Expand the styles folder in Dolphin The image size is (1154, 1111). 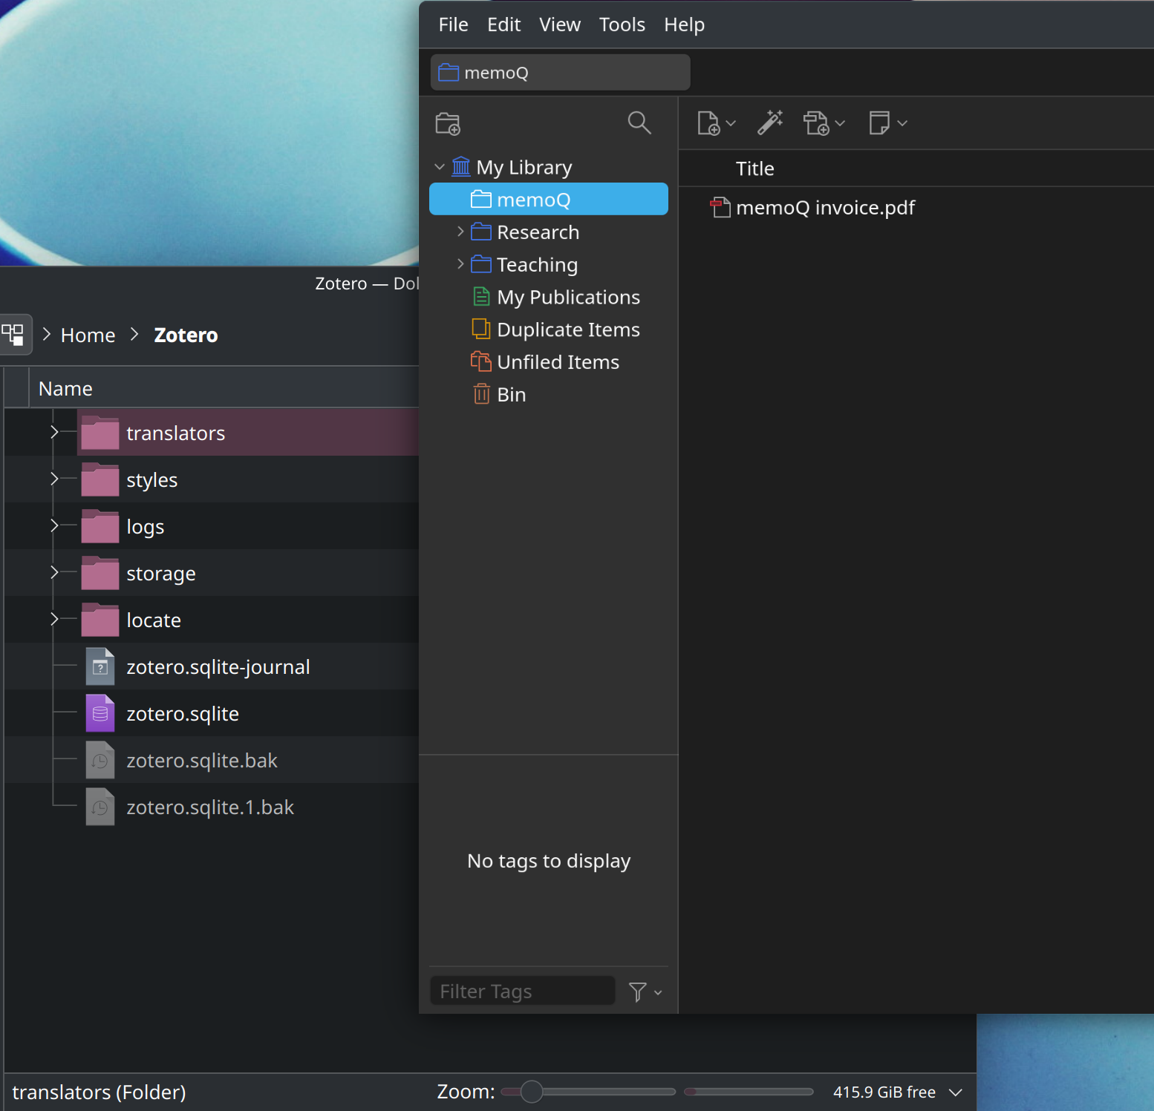(x=54, y=479)
